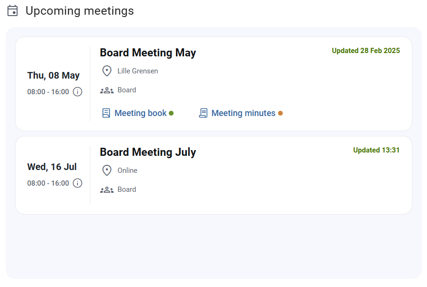Click the group icon in Board Meeting July
Viewport: 427px width, 287px height.
pyautogui.click(x=107, y=190)
